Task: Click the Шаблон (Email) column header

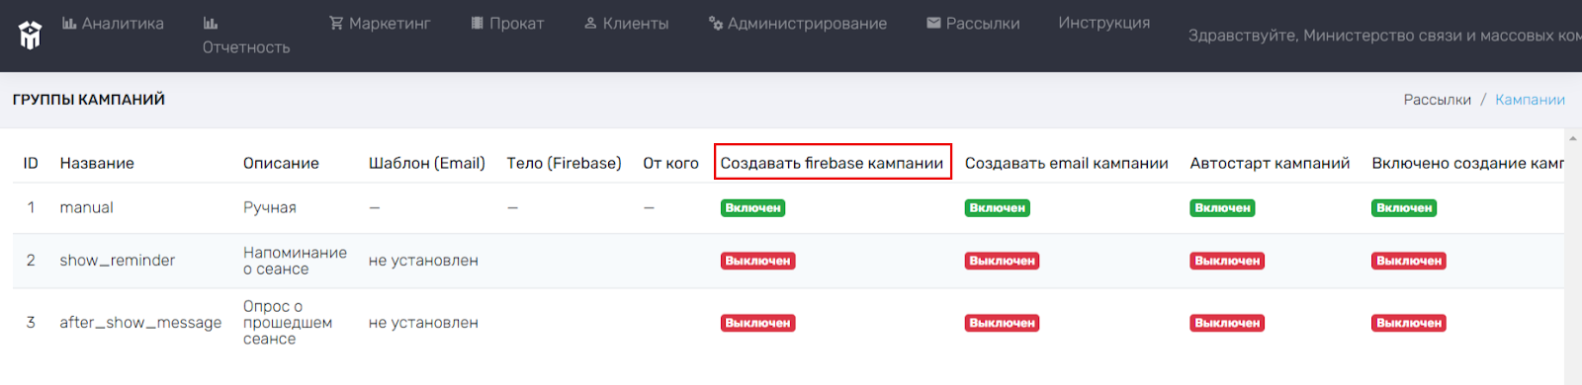Action: [x=427, y=163]
